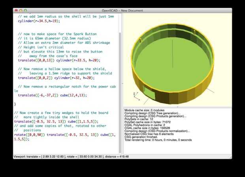Minimize the OpenSCAD window with yellow button

[x=21, y=10]
